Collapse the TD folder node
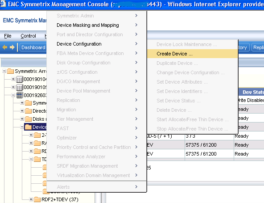264x203 pixels. point(31,159)
